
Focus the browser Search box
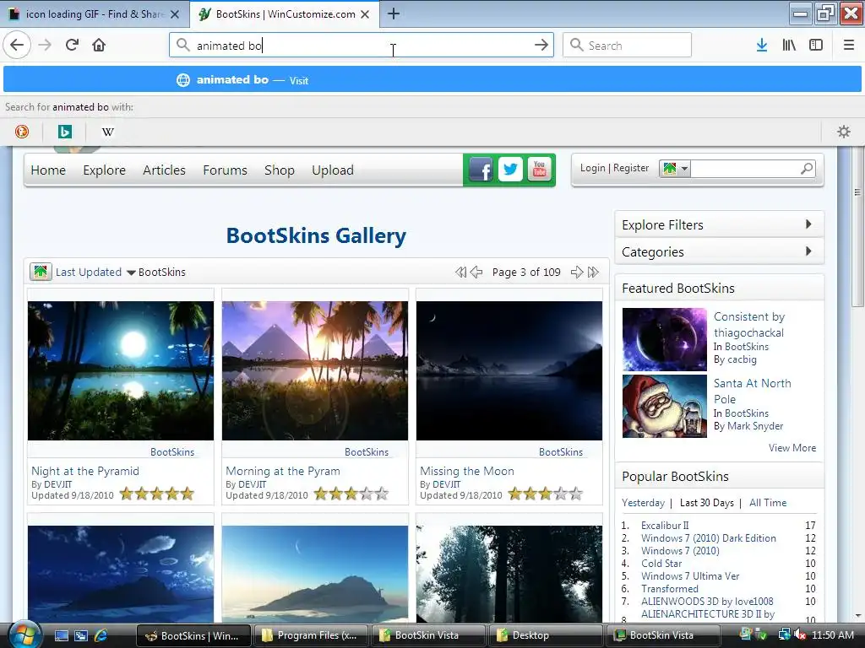tap(627, 45)
